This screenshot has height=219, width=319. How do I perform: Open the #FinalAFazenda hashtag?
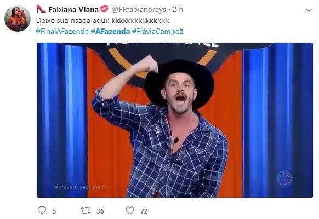62,32
